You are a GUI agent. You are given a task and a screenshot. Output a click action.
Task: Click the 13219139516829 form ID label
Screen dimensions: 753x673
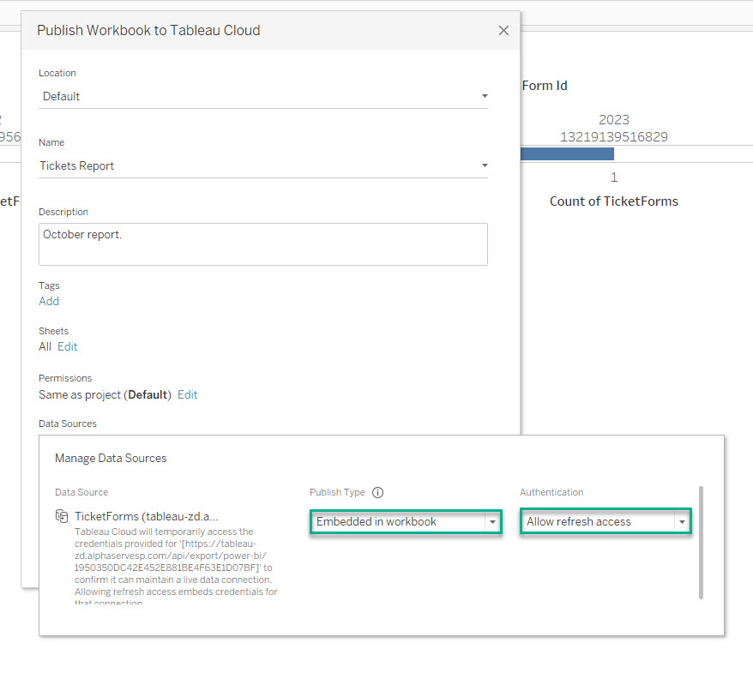tap(613, 137)
